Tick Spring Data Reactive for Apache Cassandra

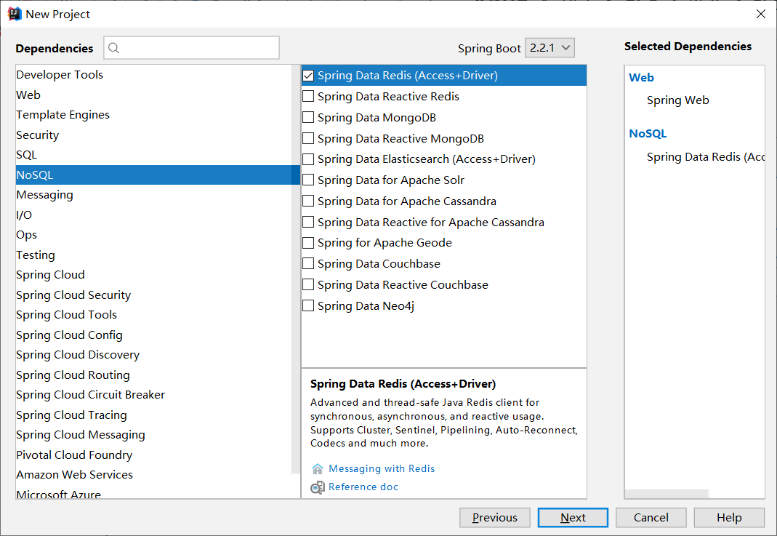point(308,222)
